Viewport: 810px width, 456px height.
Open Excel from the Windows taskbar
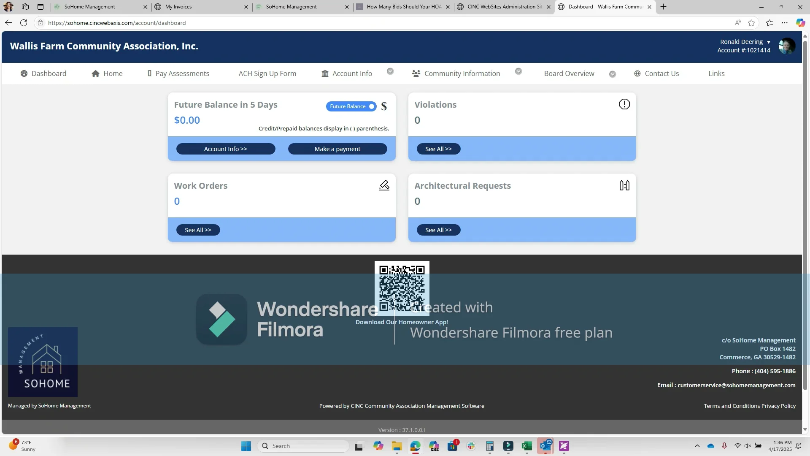click(526, 446)
